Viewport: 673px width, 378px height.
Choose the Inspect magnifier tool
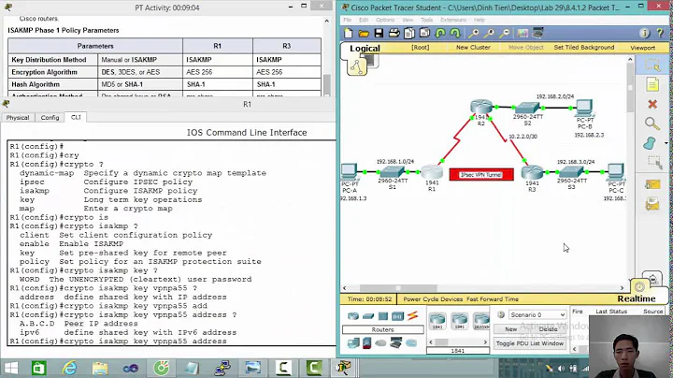652,124
